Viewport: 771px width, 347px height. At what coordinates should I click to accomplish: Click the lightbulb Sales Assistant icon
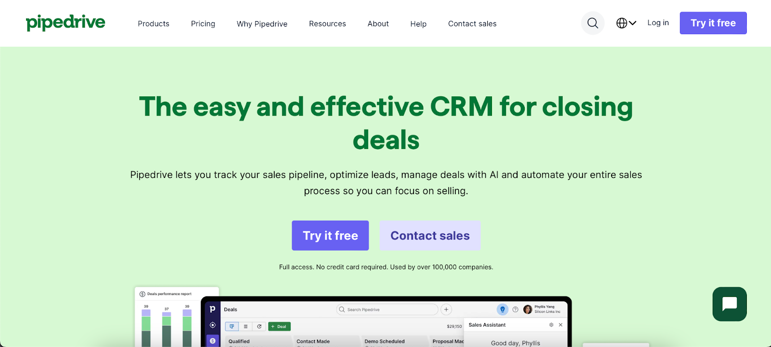pyautogui.click(x=503, y=309)
